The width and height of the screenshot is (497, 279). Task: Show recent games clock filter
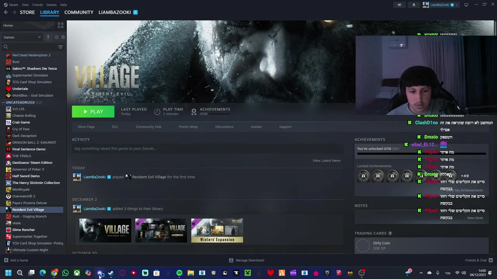click(56, 37)
